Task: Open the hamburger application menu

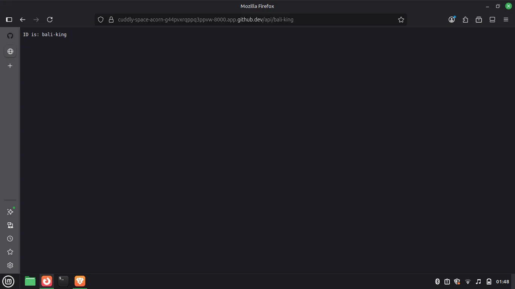Action: tap(506, 20)
